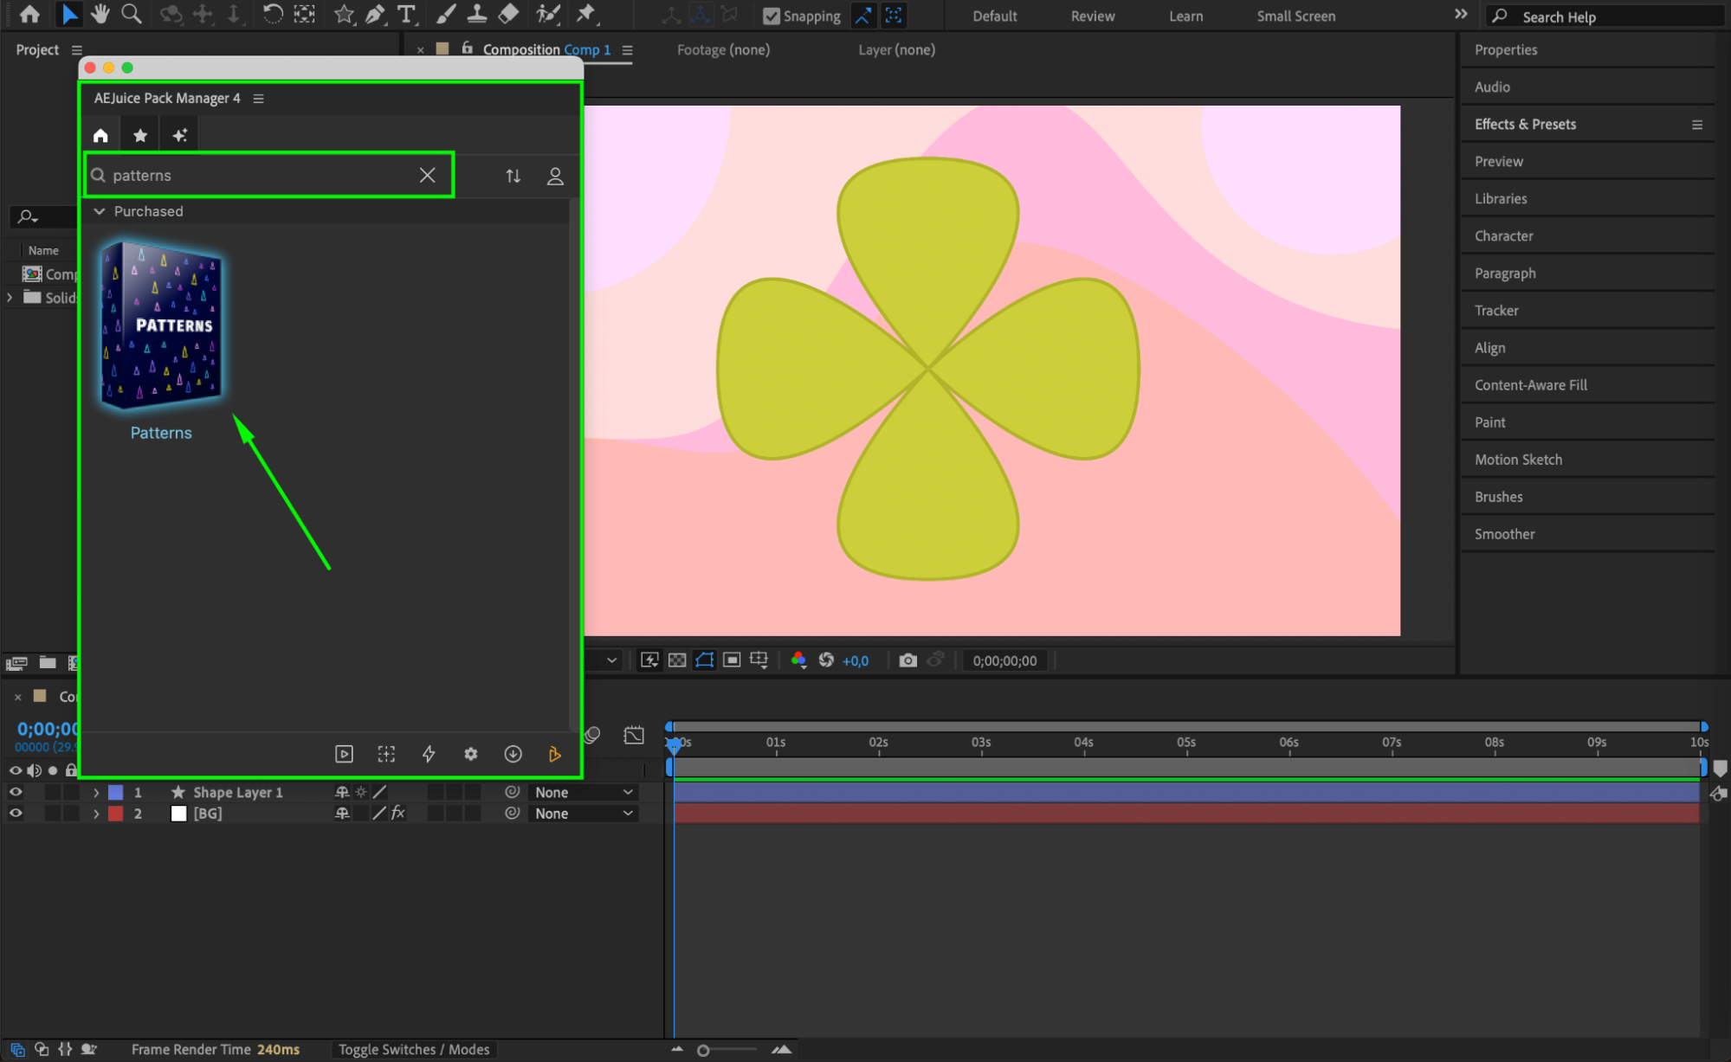Open AEJuice settings gear icon
The image size is (1731, 1062).
pyautogui.click(x=470, y=754)
